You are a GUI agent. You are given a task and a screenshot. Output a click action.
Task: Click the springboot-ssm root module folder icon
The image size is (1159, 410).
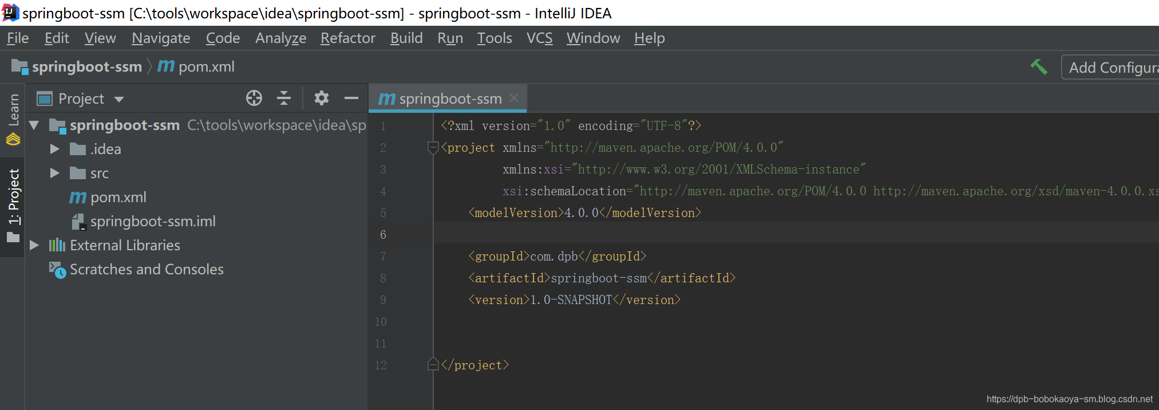(58, 126)
